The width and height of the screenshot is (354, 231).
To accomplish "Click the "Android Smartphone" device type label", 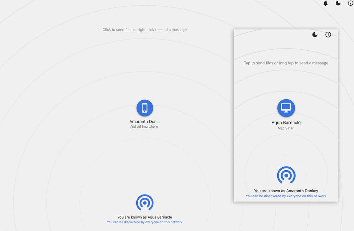I will pyautogui.click(x=144, y=127).
